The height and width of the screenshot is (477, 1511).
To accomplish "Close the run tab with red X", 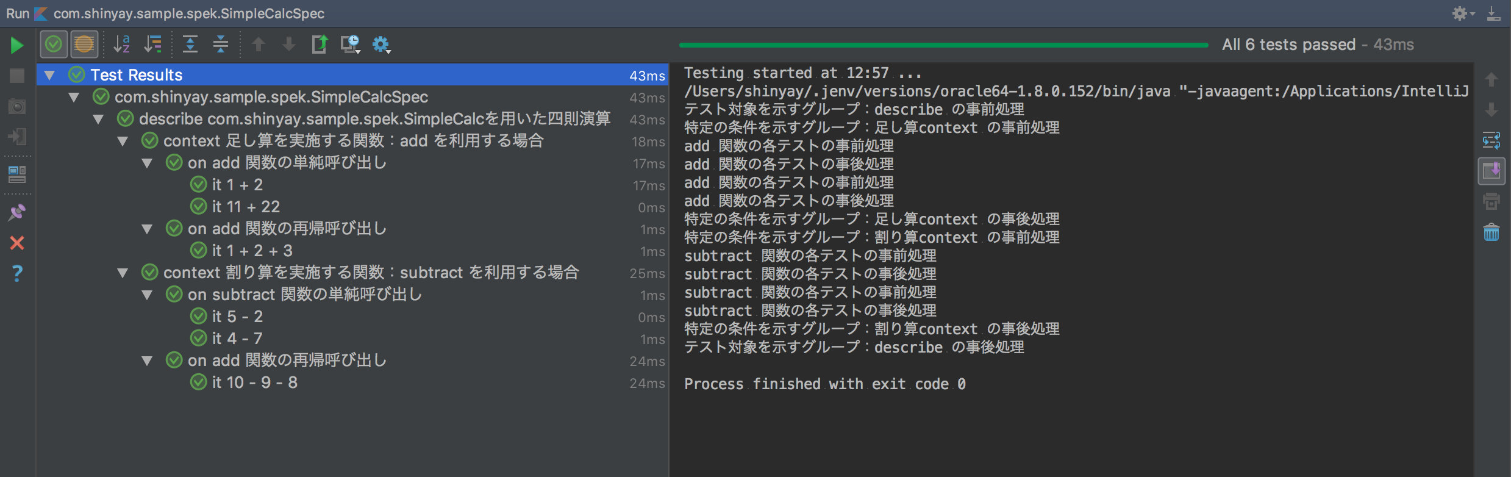I will click(x=17, y=243).
